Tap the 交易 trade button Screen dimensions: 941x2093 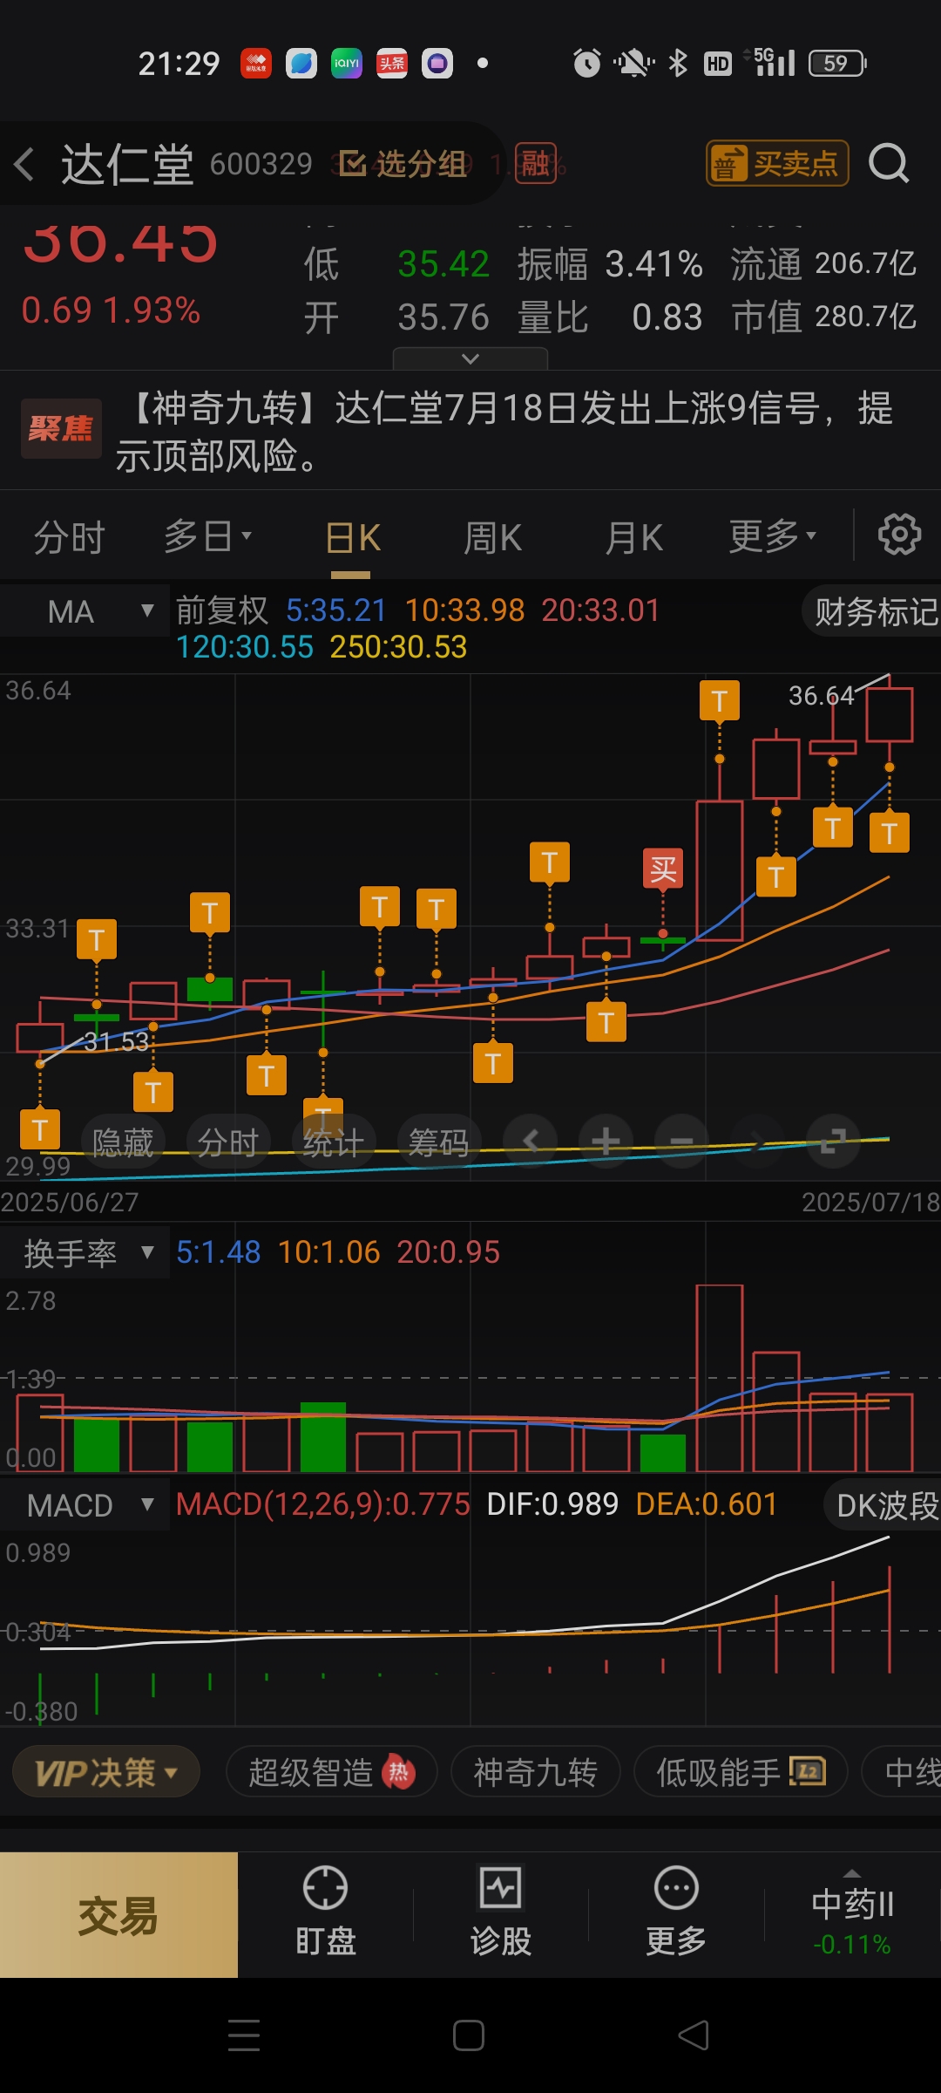[118, 1915]
